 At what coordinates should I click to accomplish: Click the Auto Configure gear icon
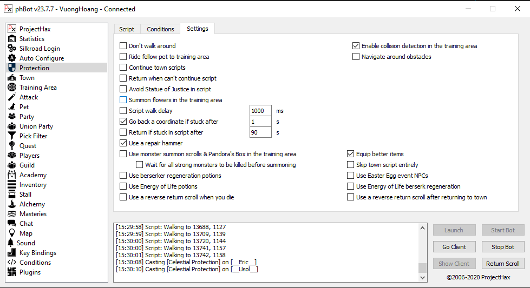(x=12, y=58)
